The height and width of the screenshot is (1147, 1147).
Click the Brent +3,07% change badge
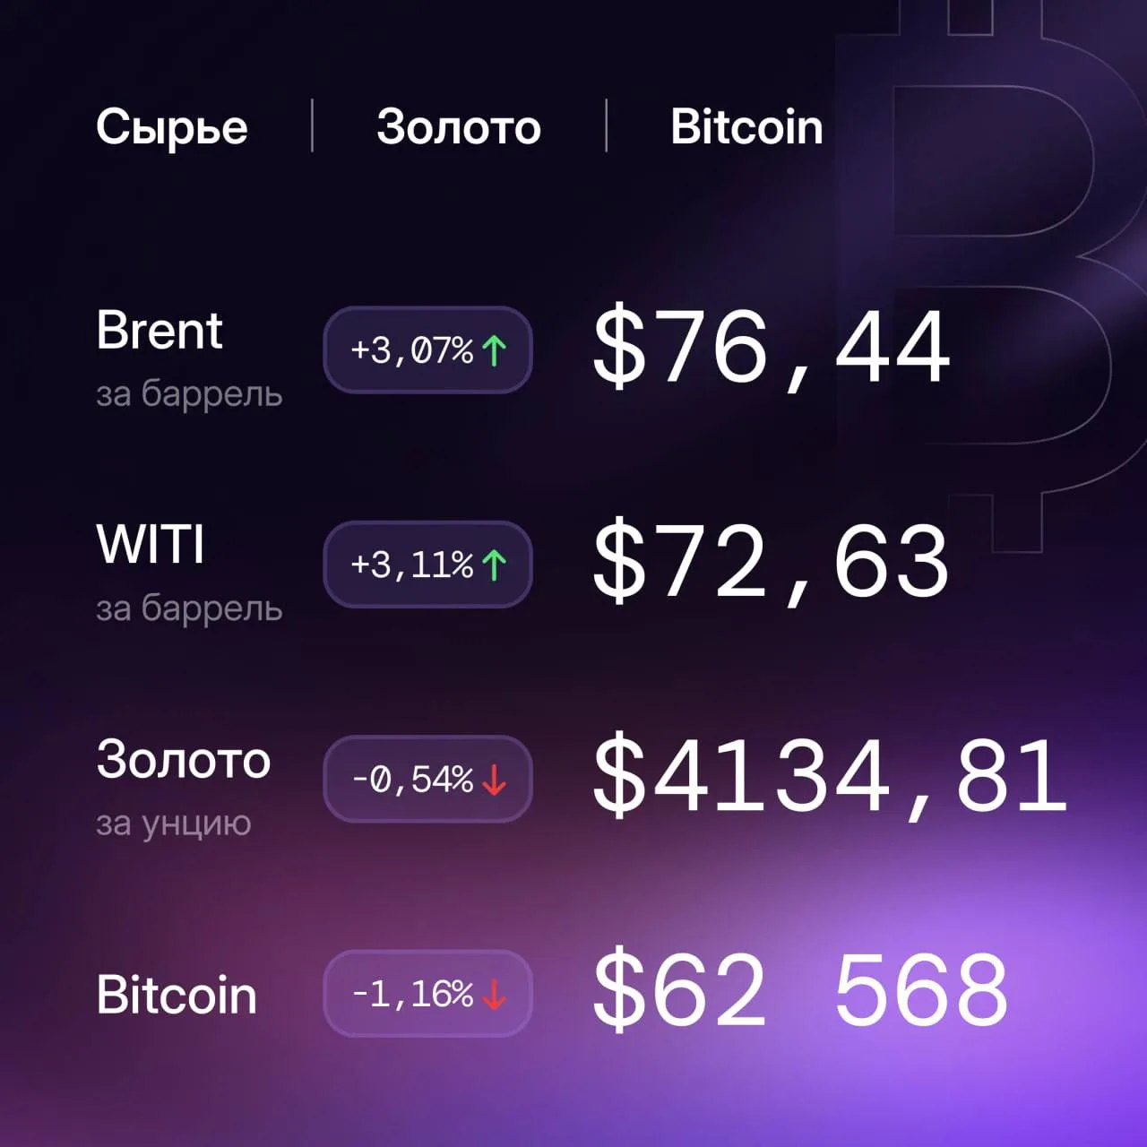click(x=427, y=350)
